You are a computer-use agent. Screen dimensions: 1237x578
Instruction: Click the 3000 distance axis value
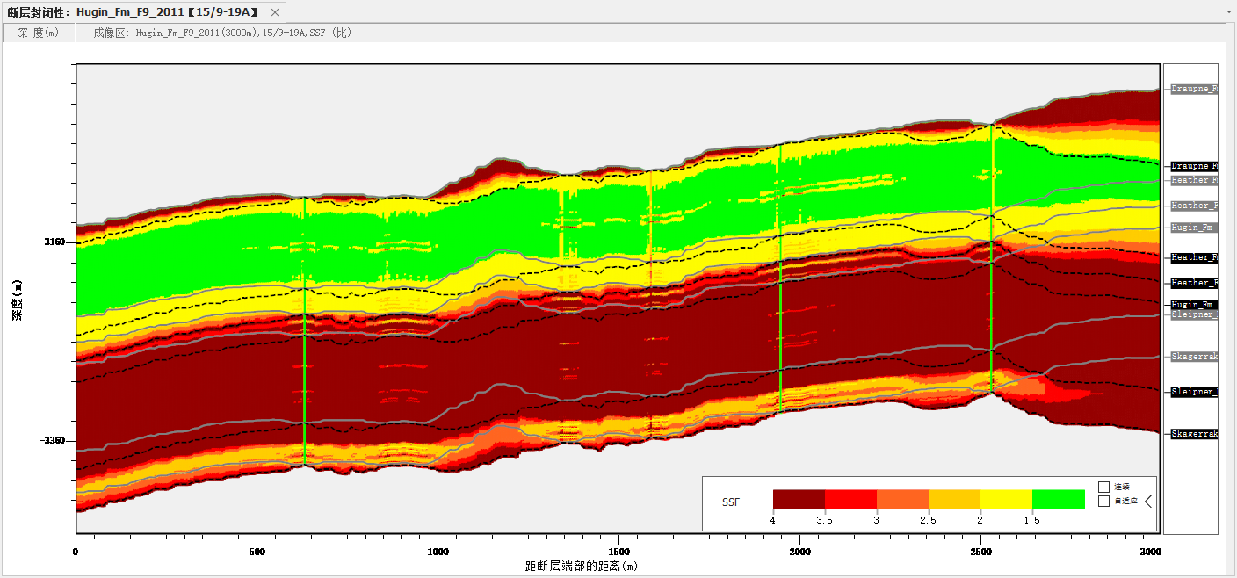pyautogui.click(x=1149, y=553)
